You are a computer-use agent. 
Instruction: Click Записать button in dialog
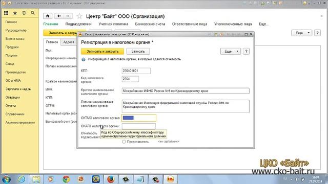pos(138,51)
